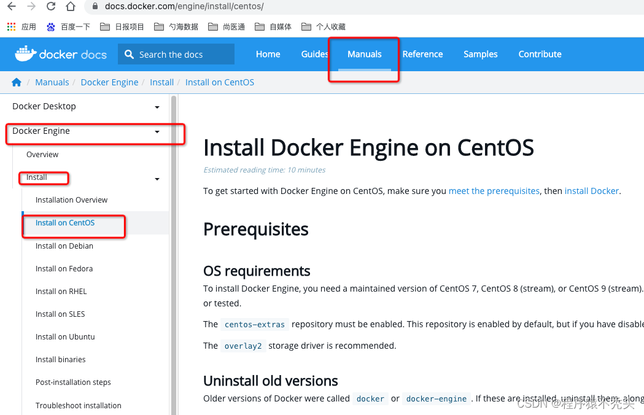Click Install in the breadcrumb
Image resolution: width=644 pixels, height=415 pixels.
pyautogui.click(x=162, y=82)
